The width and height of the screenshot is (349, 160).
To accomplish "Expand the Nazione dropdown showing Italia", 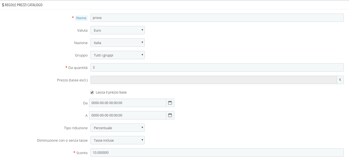I will pos(117,43).
